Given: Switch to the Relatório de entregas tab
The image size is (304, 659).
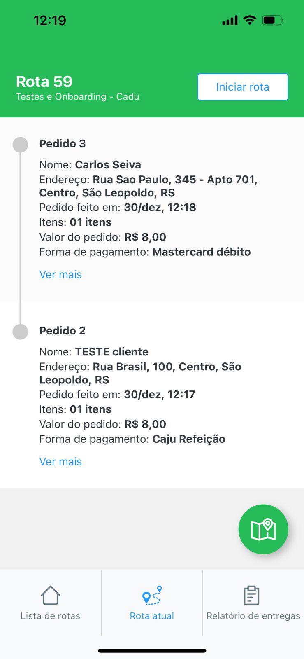Looking at the screenshot, I should 253,603.
